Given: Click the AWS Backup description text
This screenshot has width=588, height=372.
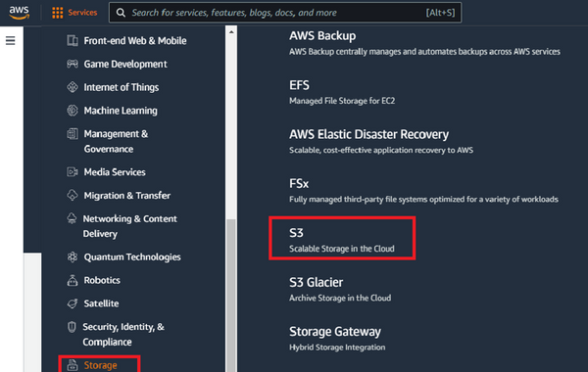Looking at the screenshot, I should click(424, 52).
